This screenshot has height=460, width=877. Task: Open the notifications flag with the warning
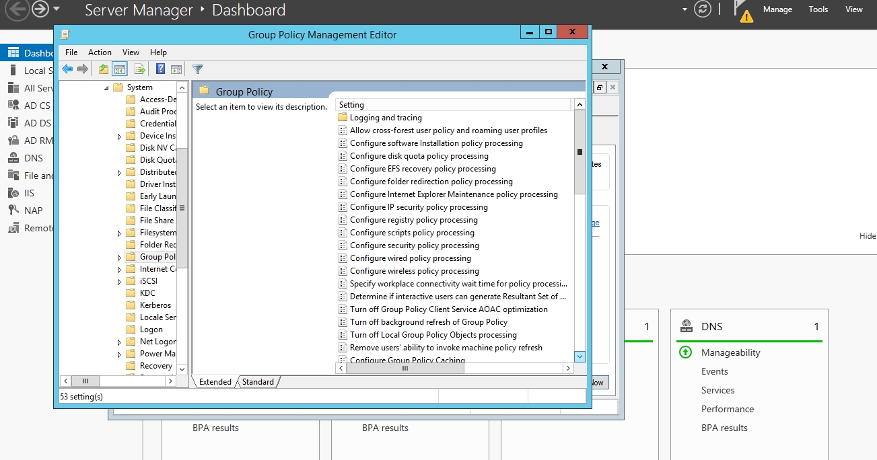coord(742,11)
